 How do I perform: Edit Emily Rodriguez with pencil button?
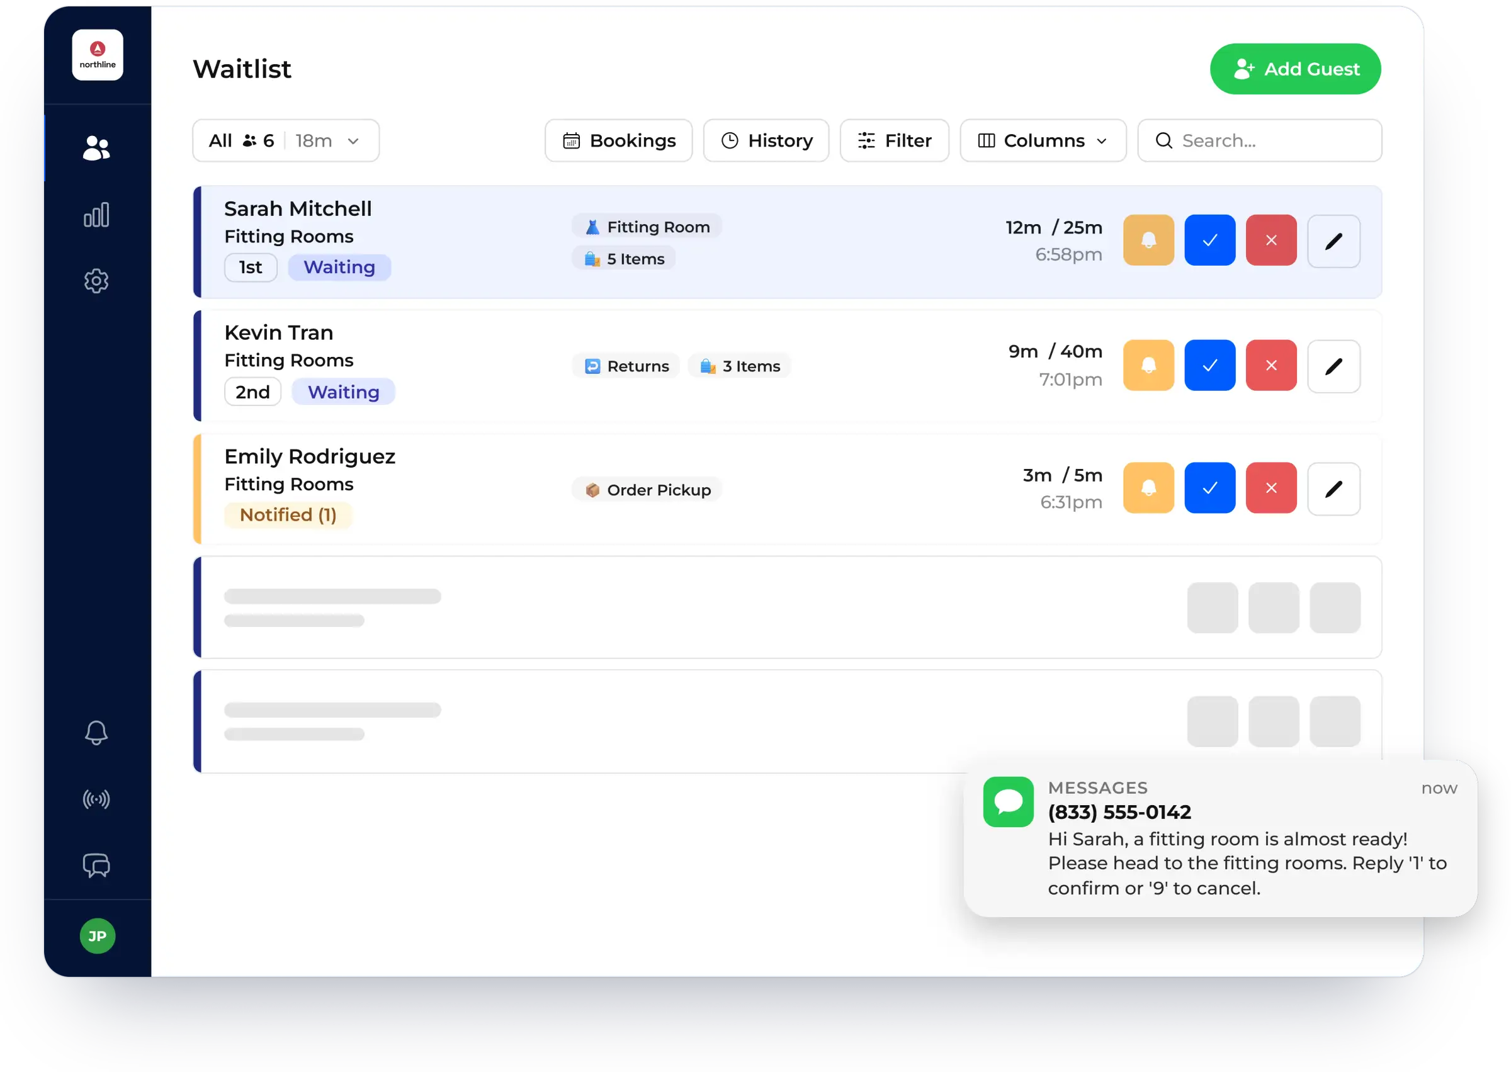(x=1334, y=489)
